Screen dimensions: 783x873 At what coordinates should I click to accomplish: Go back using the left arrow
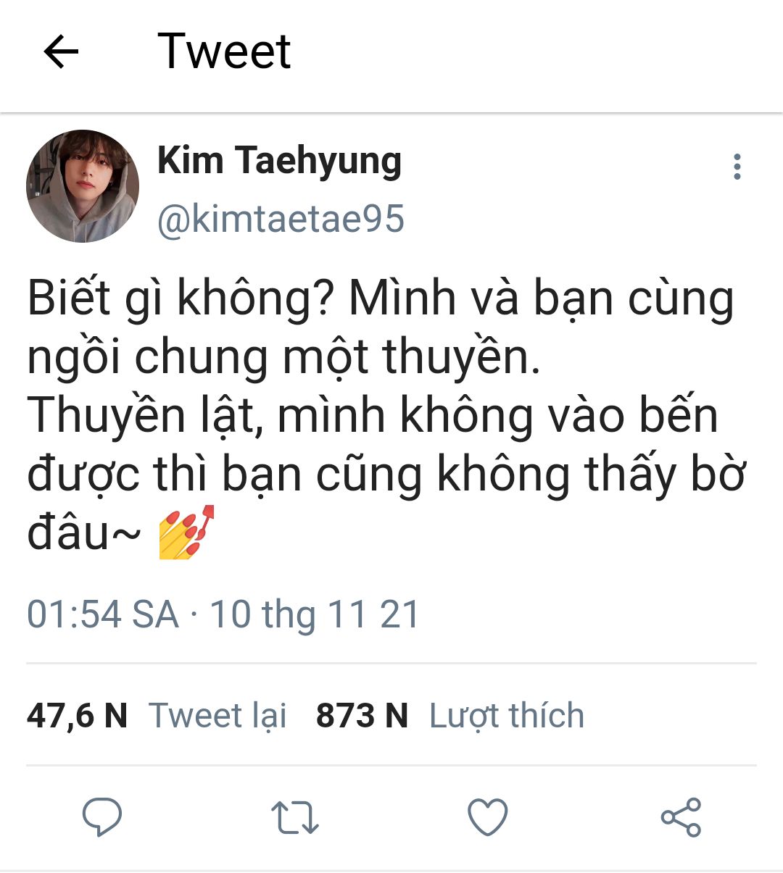tap(61, 52)
